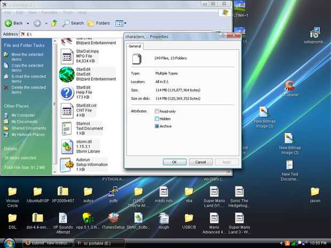Open the View menu in Explorer
The width and height of the screenshot is (331, 248).
tap(32, 12)
